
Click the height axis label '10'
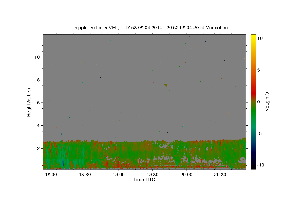point(37,57)
